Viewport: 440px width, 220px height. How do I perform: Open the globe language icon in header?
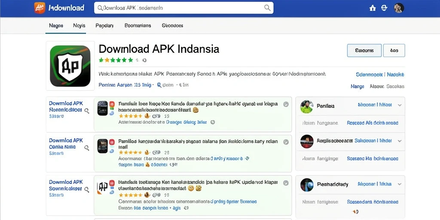384,8
